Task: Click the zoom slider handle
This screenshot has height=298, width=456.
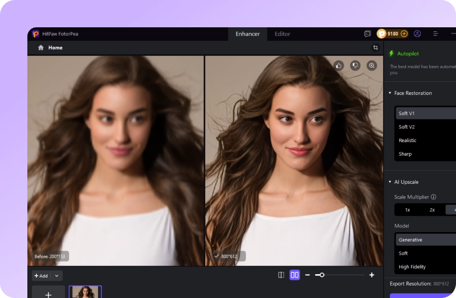Action: click(321, 275)
